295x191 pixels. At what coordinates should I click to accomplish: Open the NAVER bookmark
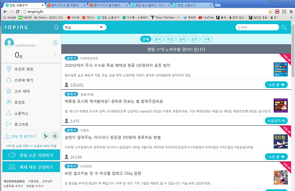tap(25, 18)
